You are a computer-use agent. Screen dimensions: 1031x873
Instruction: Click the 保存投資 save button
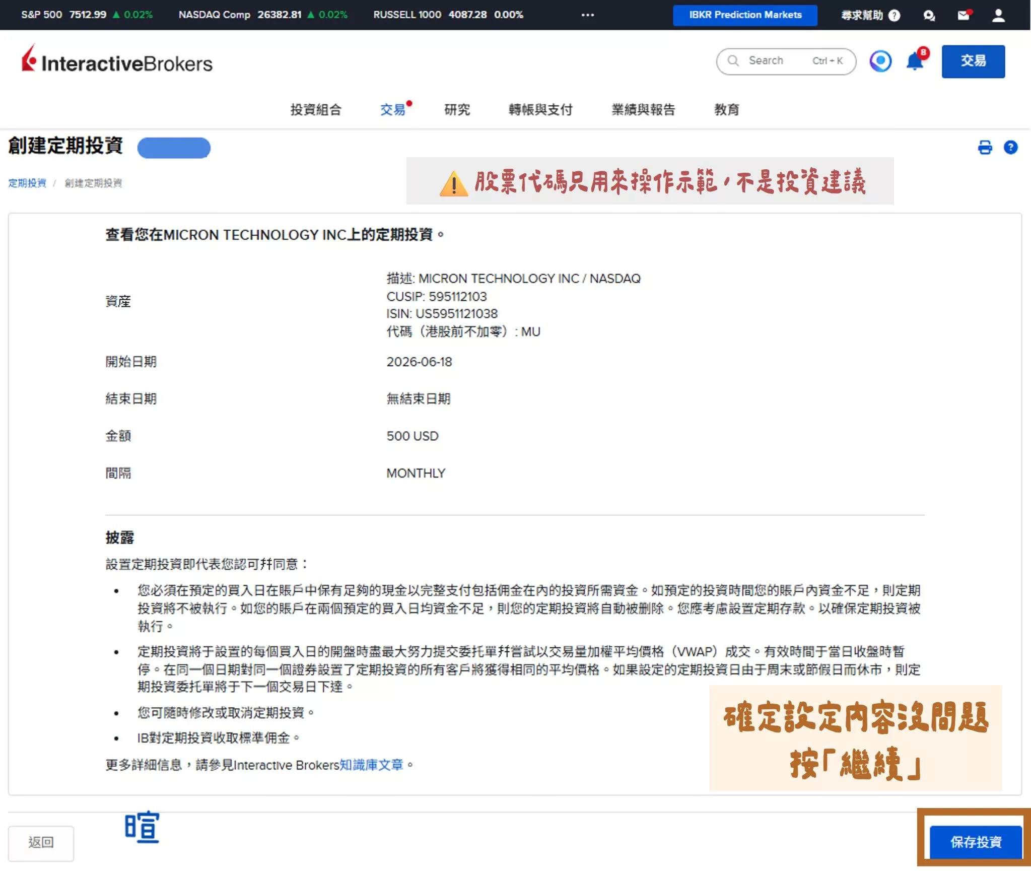976,842
